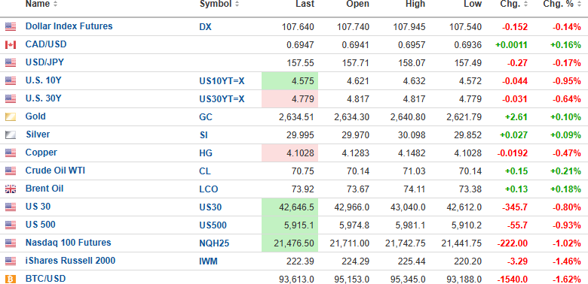Click the red-highlighted Copper last price
588x284 pixels.
tap(290, 153)
